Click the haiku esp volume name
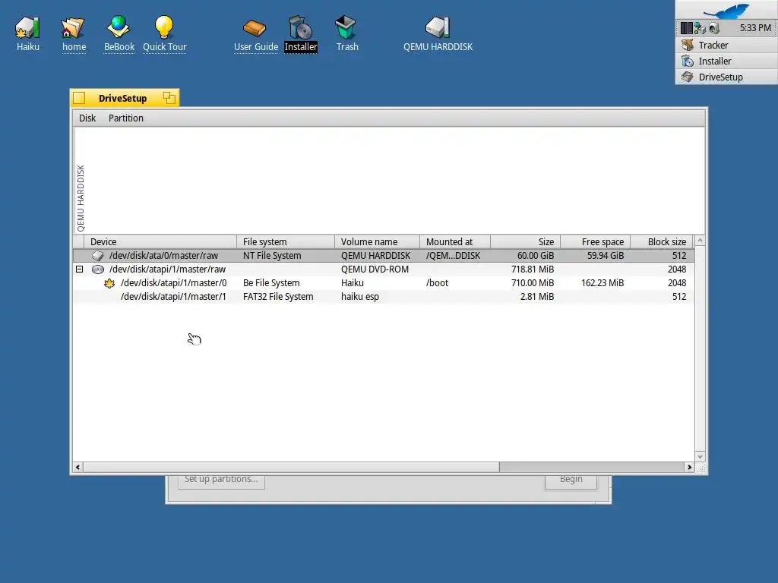 (359, 297)
